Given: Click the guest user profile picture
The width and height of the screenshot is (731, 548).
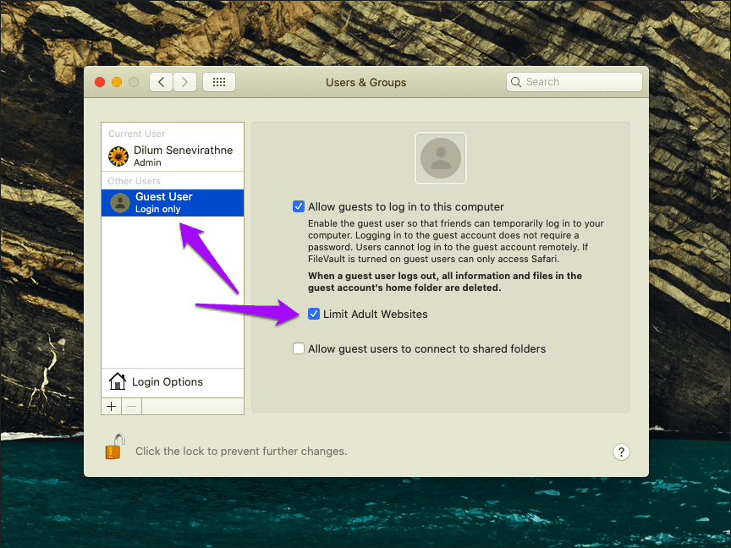Looking at the screenshot, I should (x=441, y=158).
